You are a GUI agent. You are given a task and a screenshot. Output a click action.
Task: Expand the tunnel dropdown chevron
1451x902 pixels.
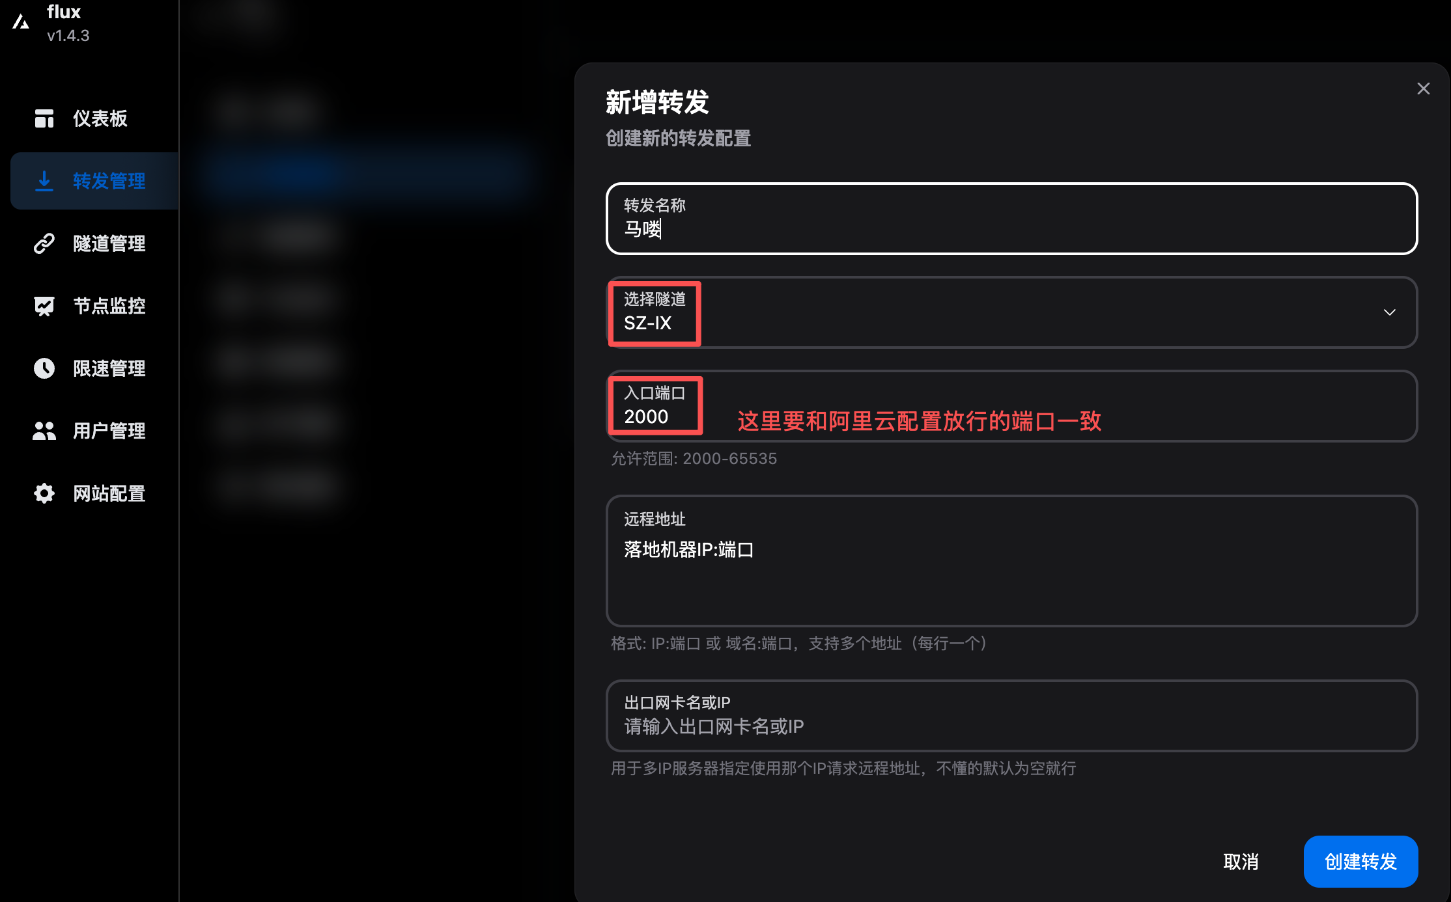coord(1389,312)
